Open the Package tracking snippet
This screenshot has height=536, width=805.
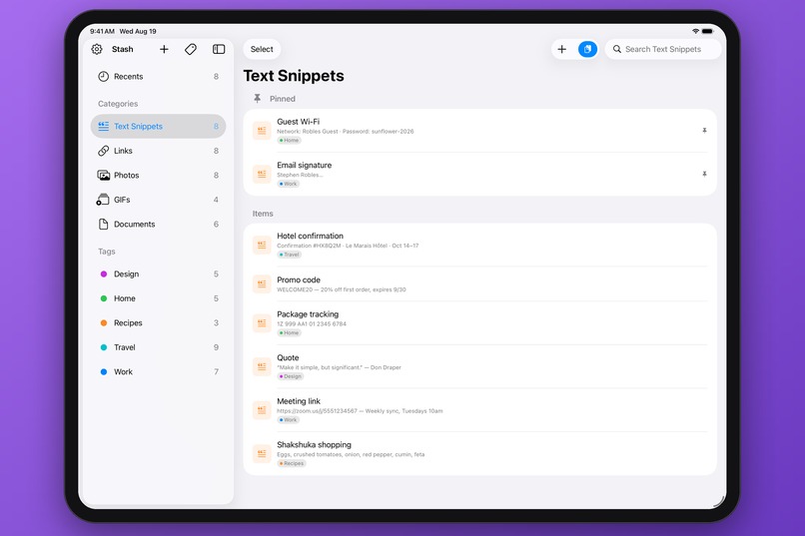coord(480,323)
